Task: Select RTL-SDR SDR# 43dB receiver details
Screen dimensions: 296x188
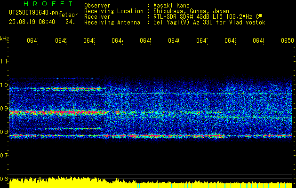Action: pyautogui.click(x=208, y=17)
